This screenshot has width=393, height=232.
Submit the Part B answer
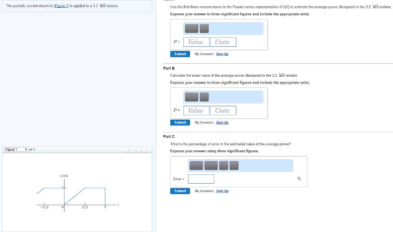click(x=180, y=122)
